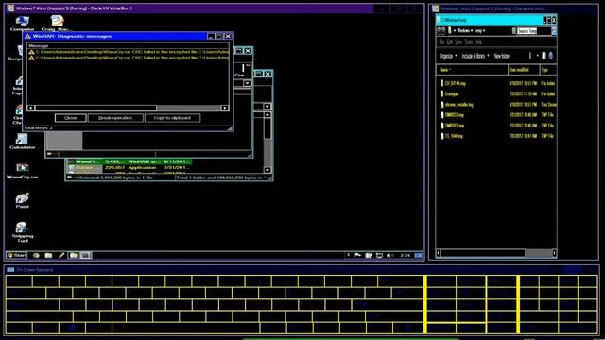Open the view options dropdown arrow

[537, 56]
